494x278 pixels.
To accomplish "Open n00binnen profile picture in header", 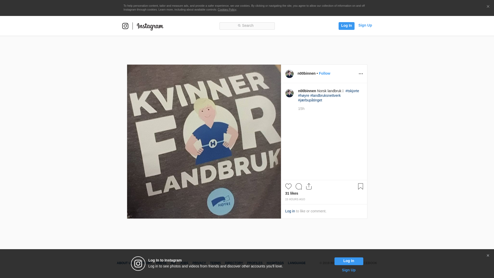I will point(289,74).
